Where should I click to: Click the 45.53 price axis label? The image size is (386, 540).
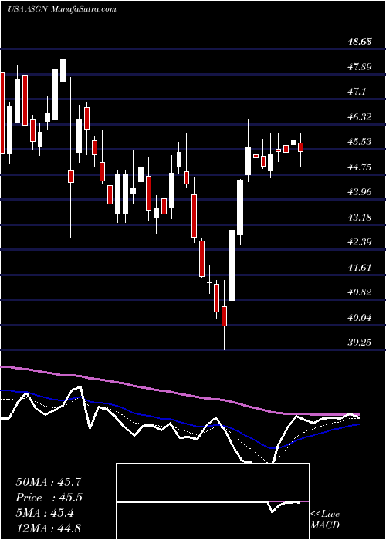coord(359,142)
